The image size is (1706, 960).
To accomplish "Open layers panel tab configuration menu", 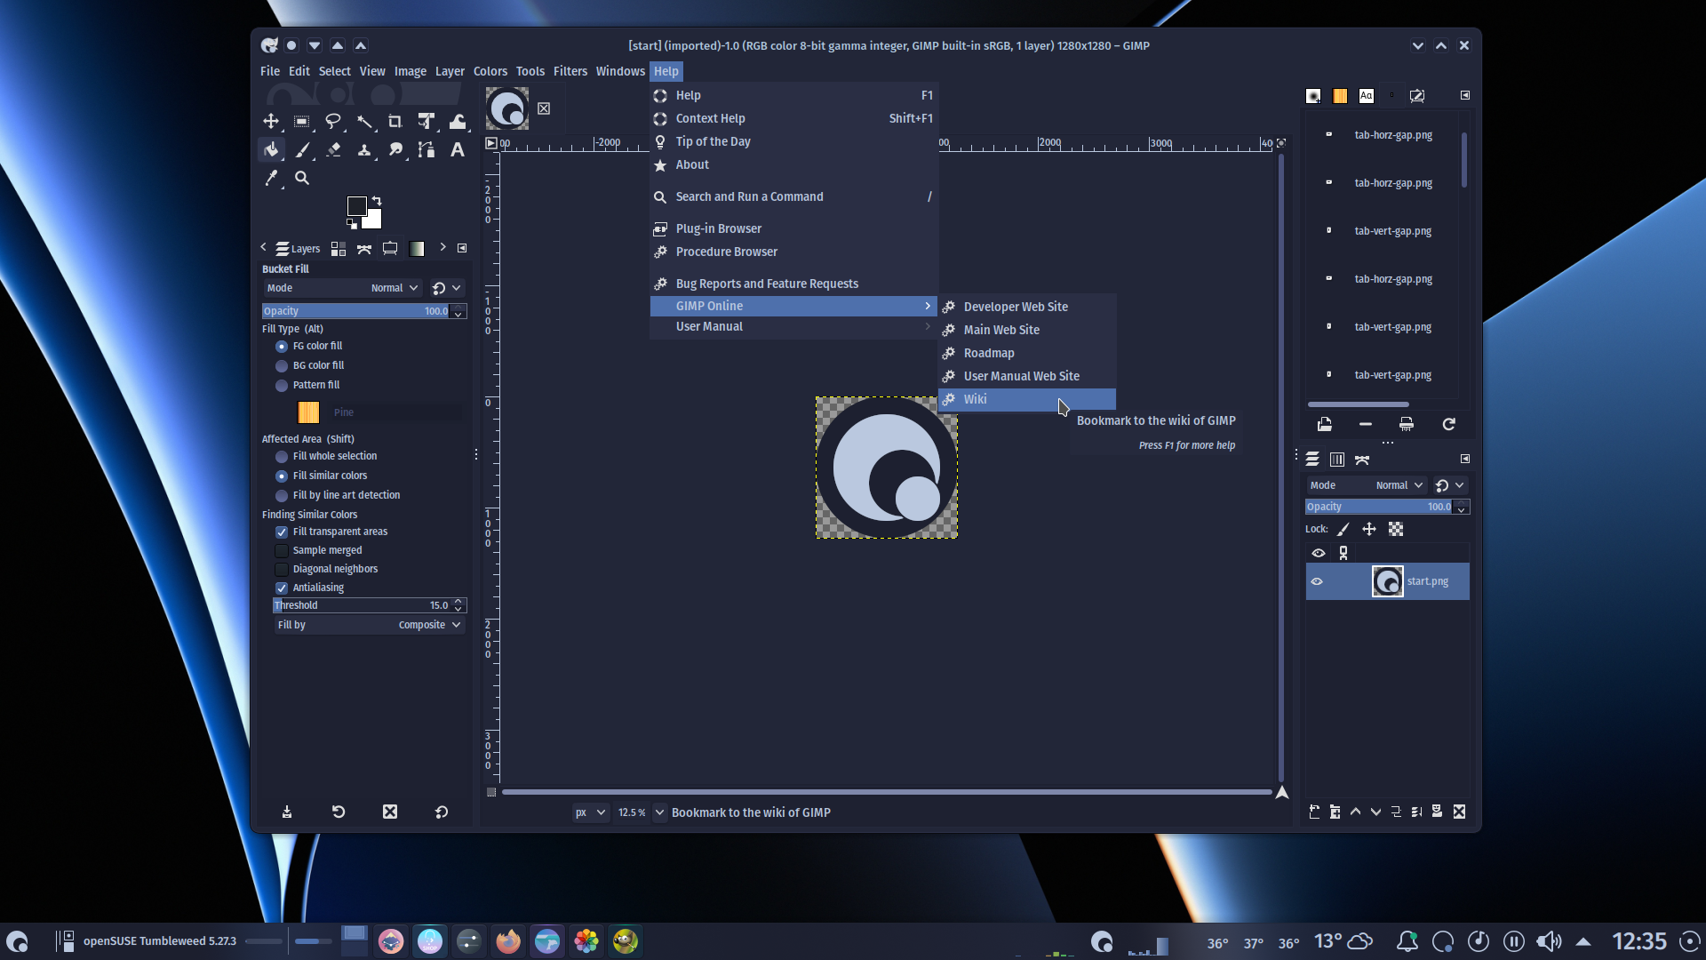I will (1465, 459).
